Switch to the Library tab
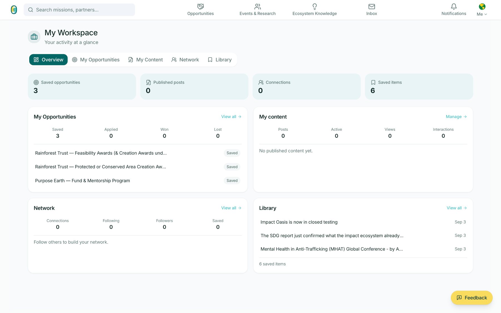Image resolution: width=501 pixels, height=313 pixels. (220, 60)
